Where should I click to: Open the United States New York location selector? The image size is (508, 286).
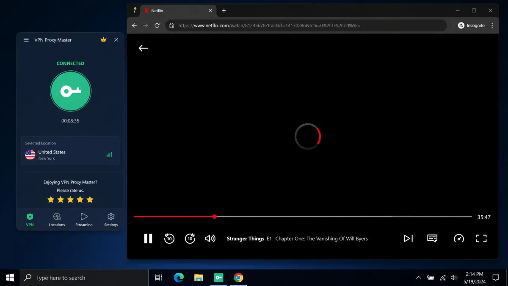pyautogui.click(x=70, y=151)
